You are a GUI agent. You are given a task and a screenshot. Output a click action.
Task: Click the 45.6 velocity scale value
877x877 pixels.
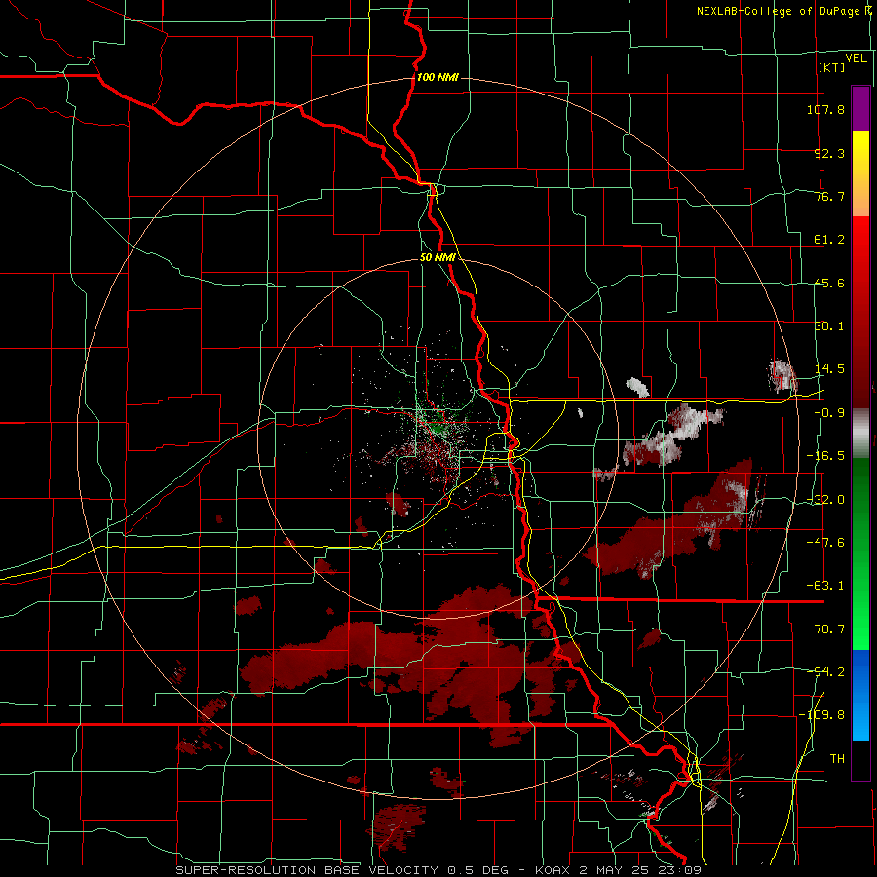[829, 283]
